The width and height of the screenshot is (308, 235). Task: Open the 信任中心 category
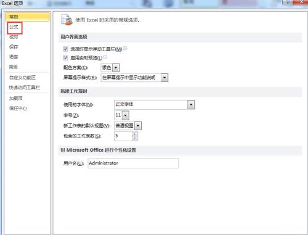[x=18, y=108]
